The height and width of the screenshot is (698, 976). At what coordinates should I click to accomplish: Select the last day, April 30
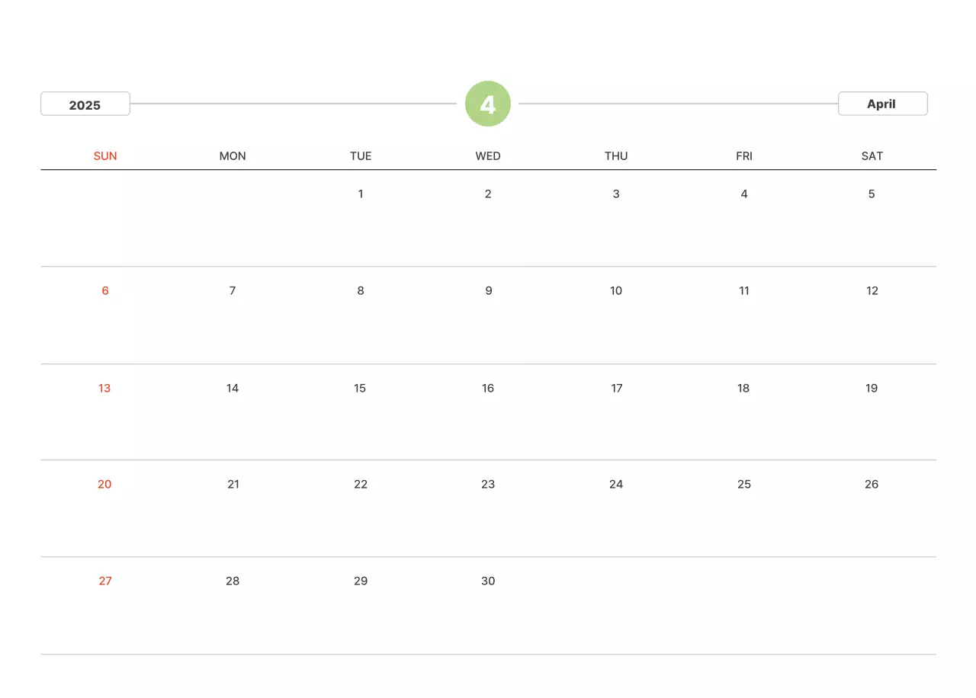488,581
